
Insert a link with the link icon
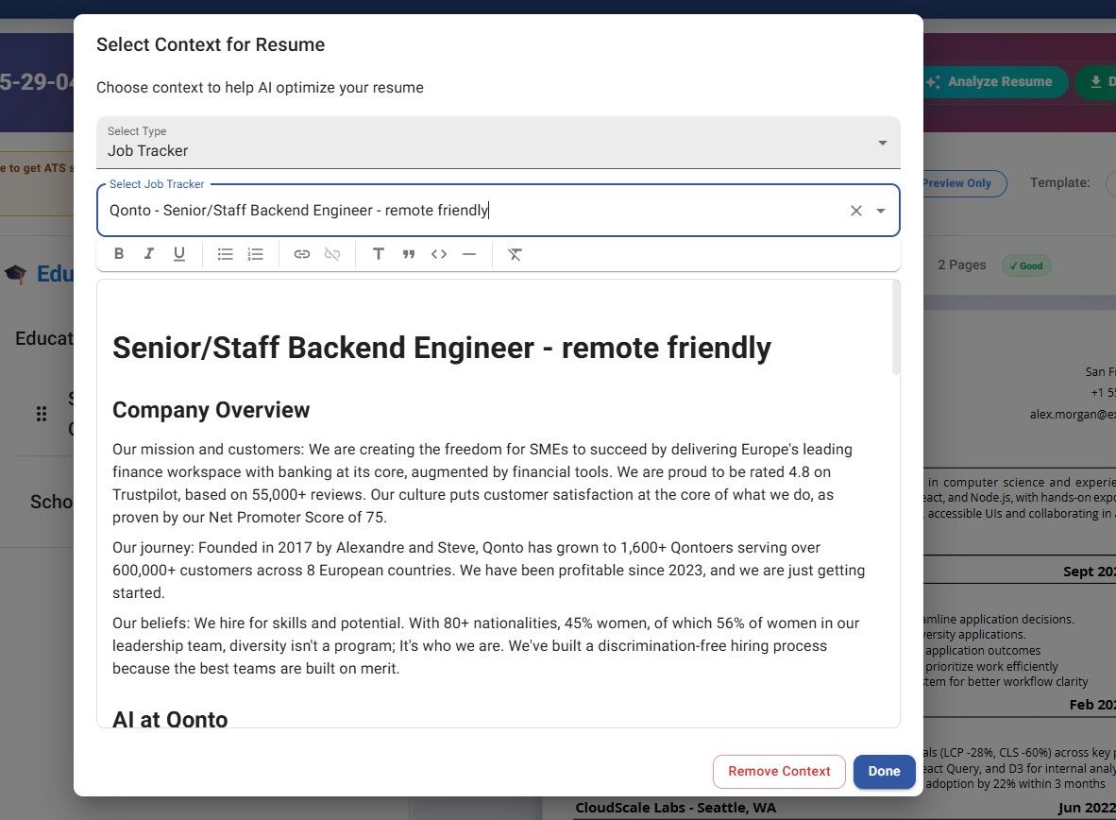302,253
